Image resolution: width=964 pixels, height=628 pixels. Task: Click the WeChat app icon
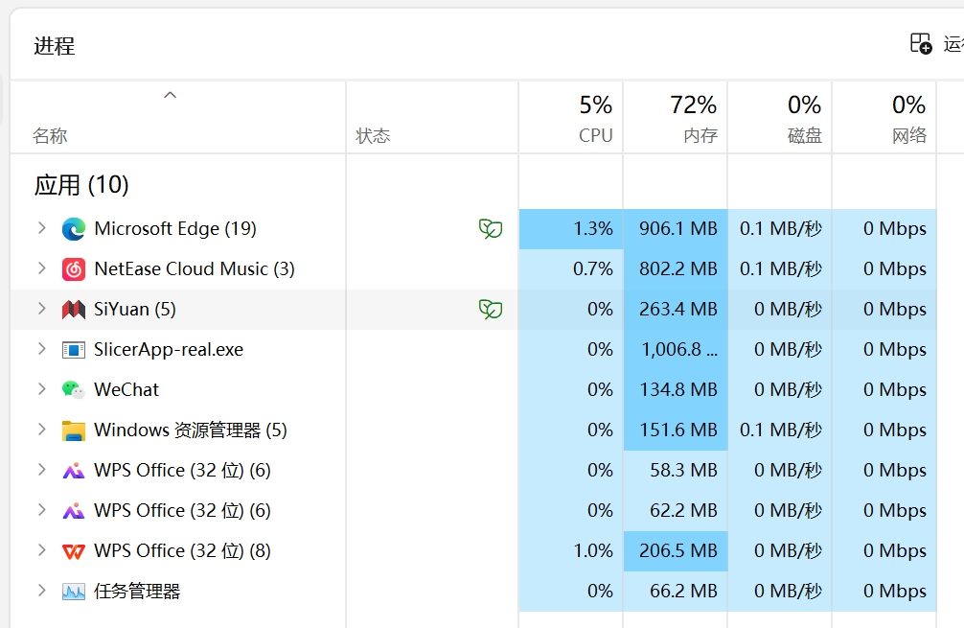click(x=74, y=390)
